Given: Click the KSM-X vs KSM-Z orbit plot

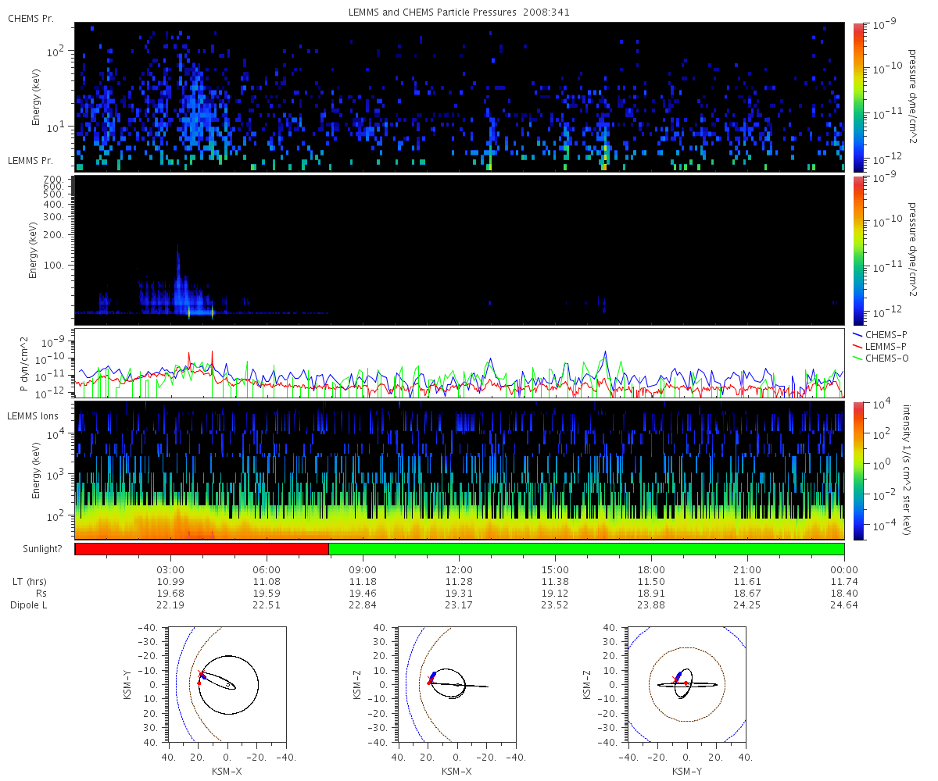Looking at the screenshot, I should 456,684.
